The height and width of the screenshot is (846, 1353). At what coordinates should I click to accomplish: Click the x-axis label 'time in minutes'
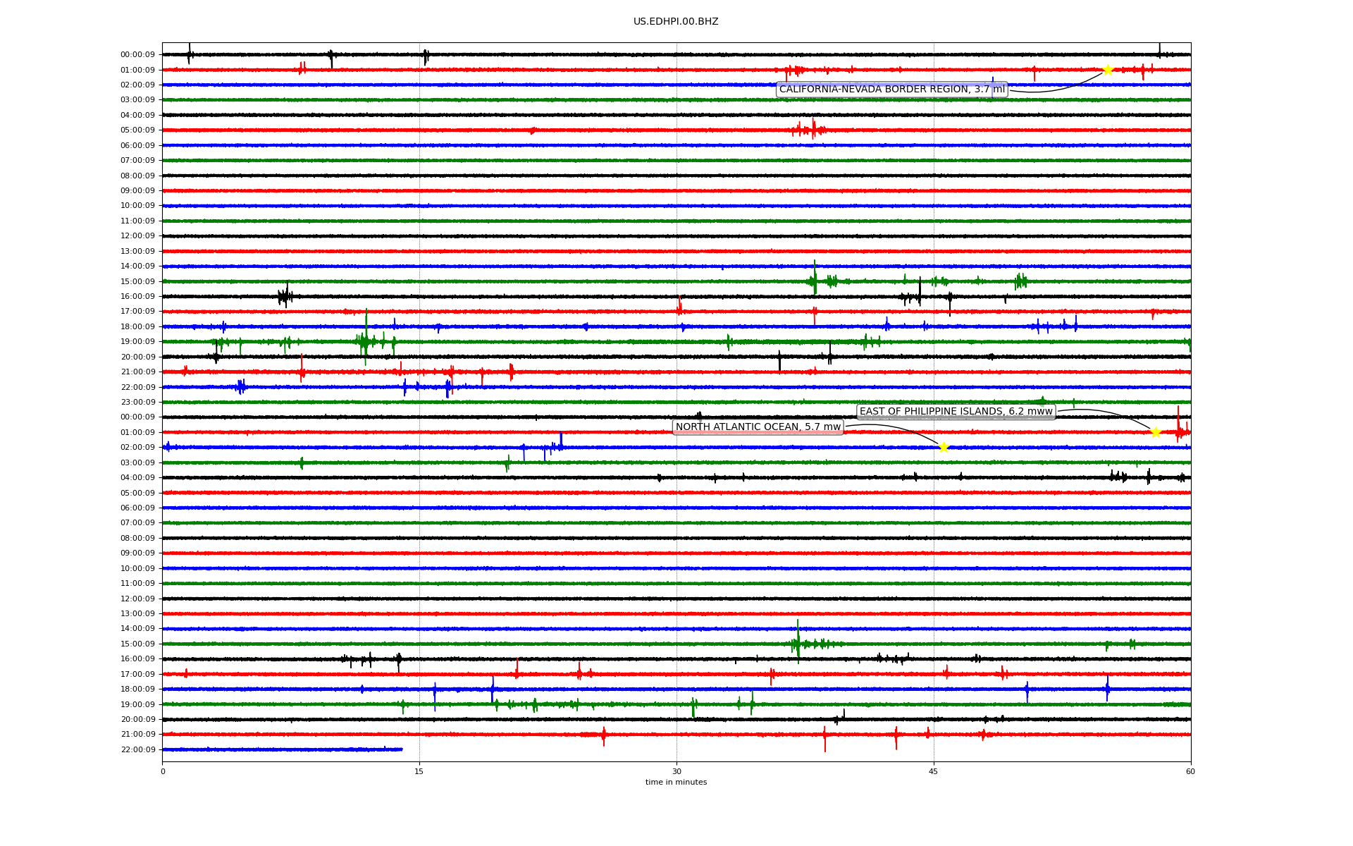(x=676, y=783)
